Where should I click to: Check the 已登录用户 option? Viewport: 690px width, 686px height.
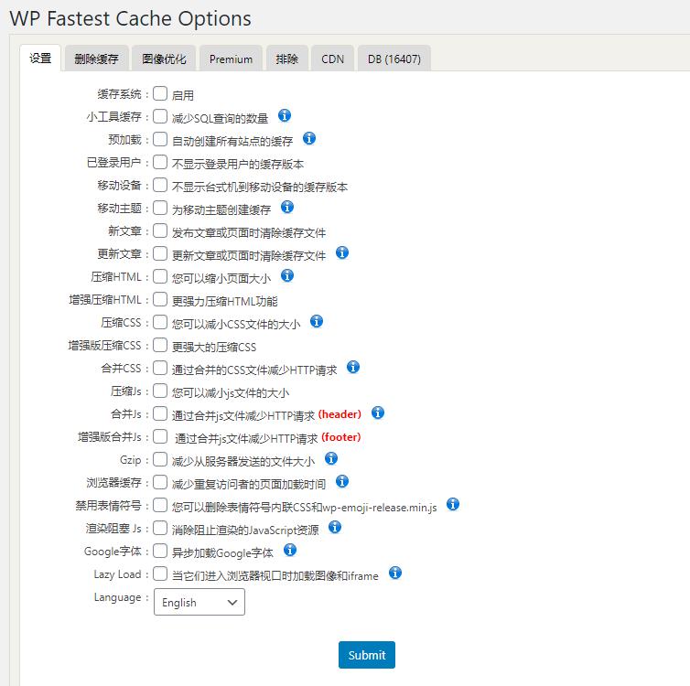tap(160, 162)
